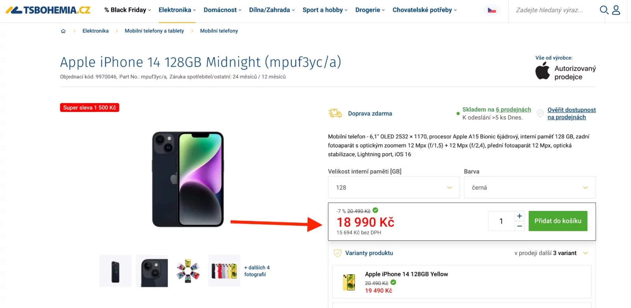This screenshot has width=631, height=308.
Task: Click the Apple logo for authorized seller info
Action: tap(542, 71)
